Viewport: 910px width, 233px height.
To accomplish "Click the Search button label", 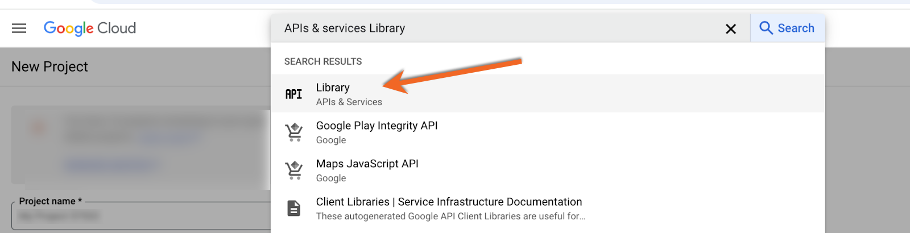I will pyautogui.click(x=796, y=28).
